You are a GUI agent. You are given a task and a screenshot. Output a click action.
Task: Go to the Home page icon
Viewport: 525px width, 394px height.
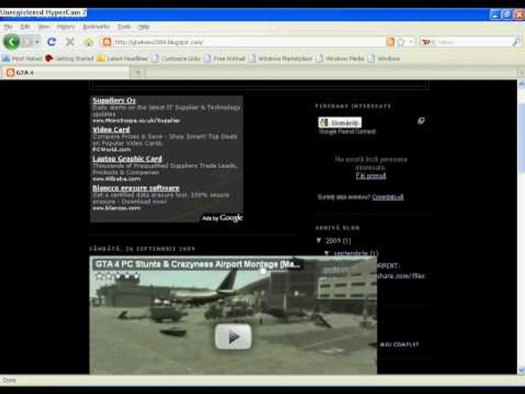(89, 42)
